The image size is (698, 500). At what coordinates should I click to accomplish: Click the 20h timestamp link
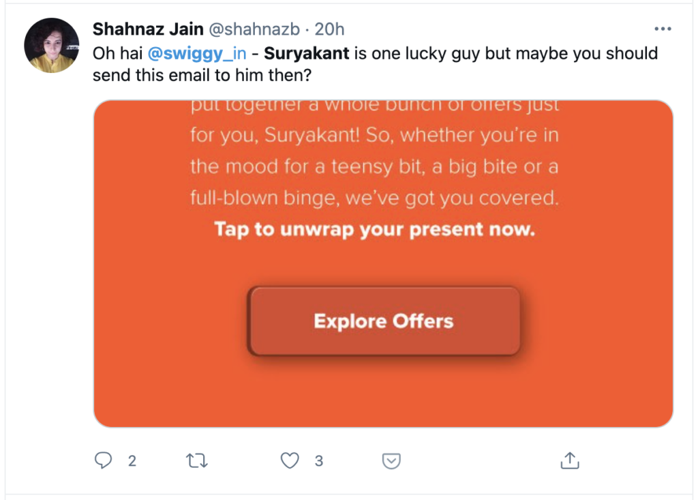click(330, 29)
